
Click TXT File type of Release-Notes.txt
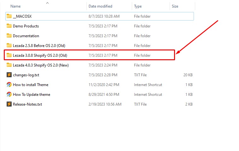pyautogui.click(x=140, y=104)
